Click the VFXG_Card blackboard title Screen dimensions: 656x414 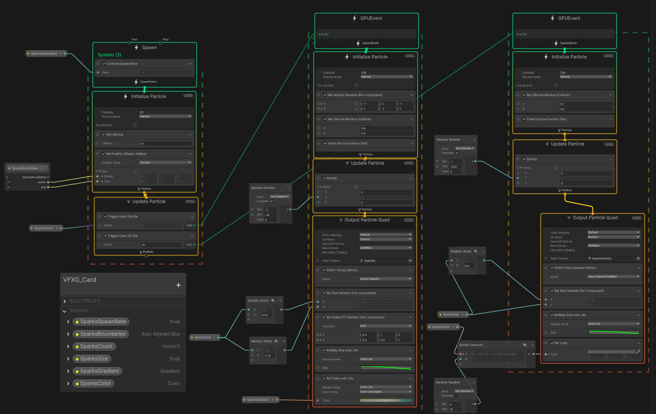79,280
